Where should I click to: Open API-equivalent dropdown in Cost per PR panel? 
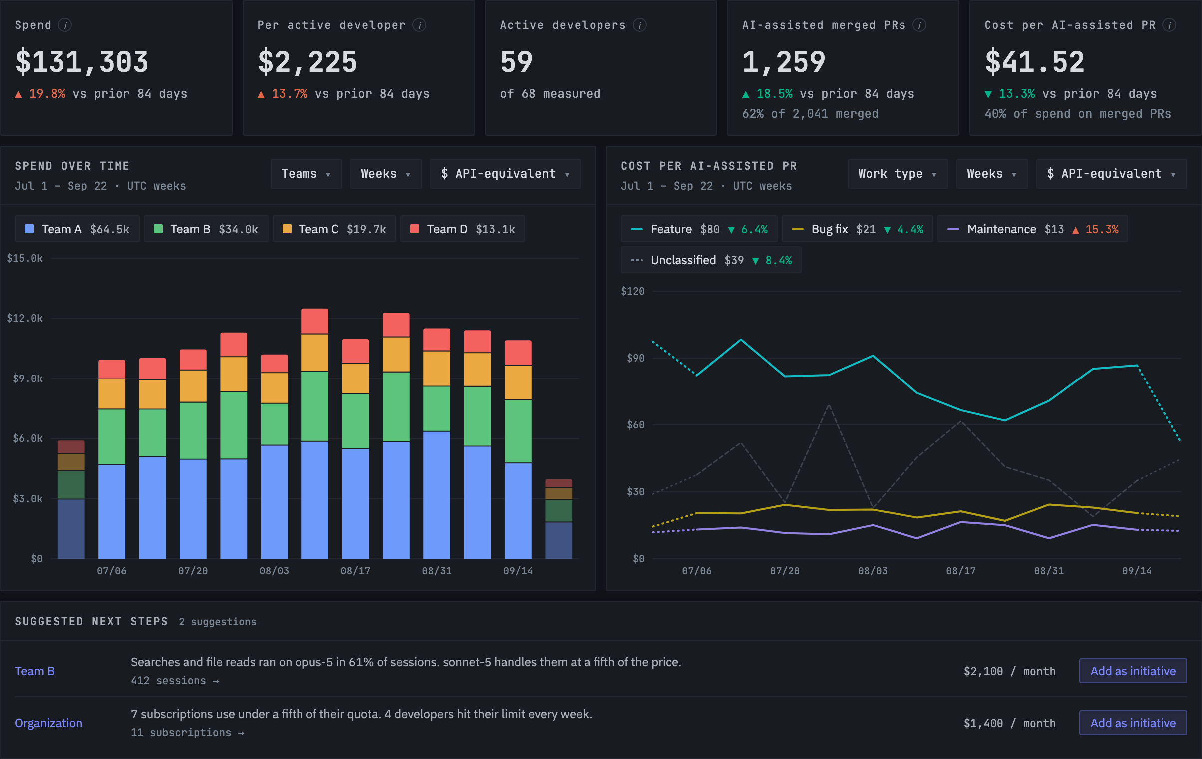coord(1111,174)
